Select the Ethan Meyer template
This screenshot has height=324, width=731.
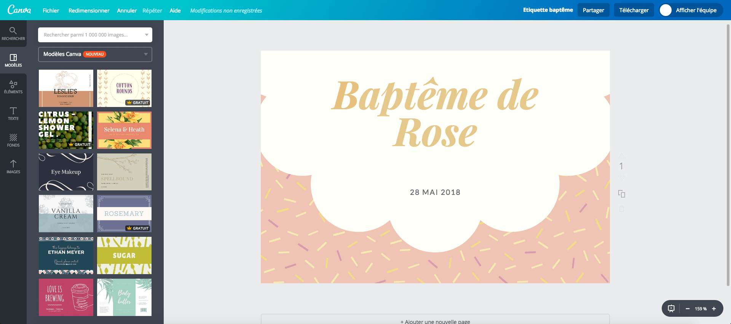pos(66,255)
